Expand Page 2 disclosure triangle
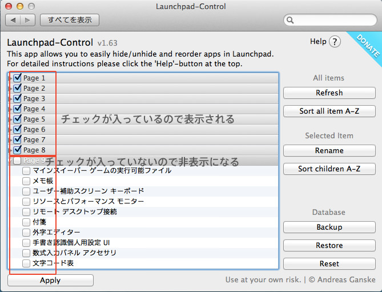 pyautogui.click(x=10, y=89)
